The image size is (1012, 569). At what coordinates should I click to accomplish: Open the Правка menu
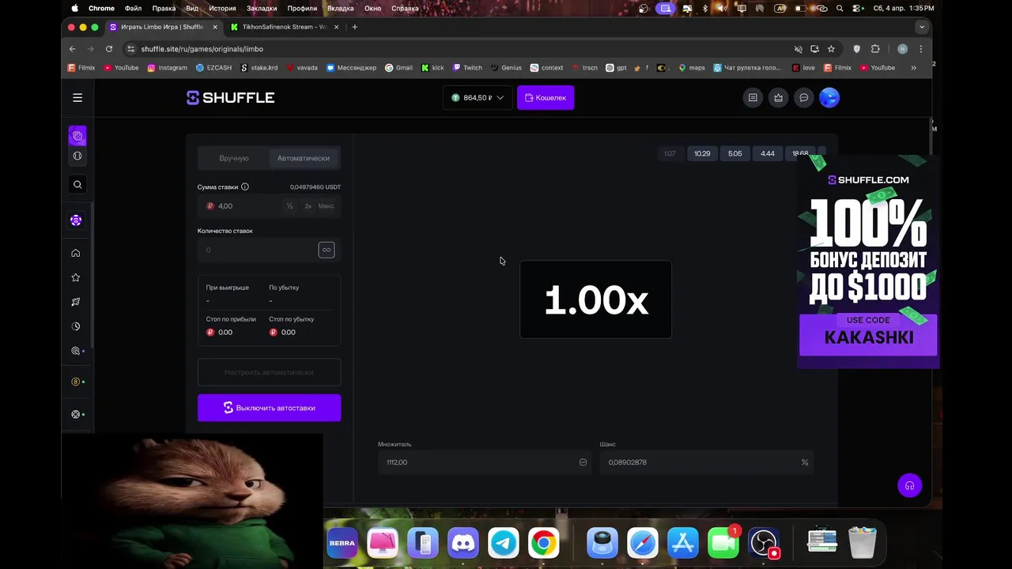[x=164, y=8]
